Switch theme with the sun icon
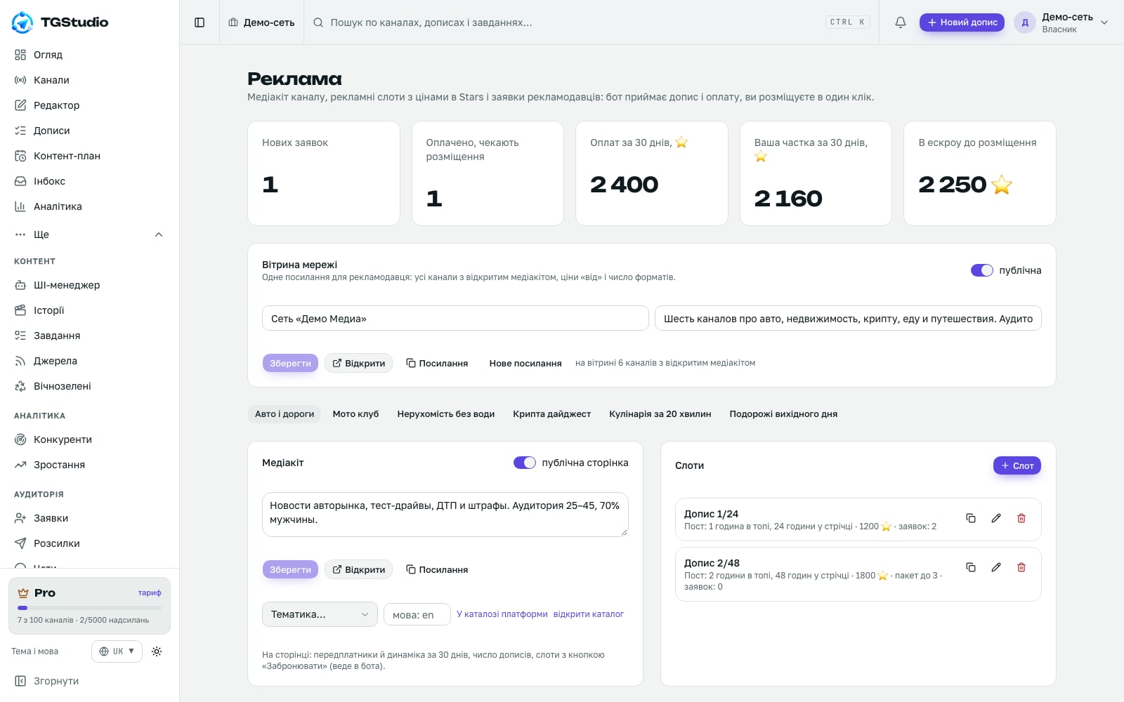The image size is (1124, 702). point(157,651)
